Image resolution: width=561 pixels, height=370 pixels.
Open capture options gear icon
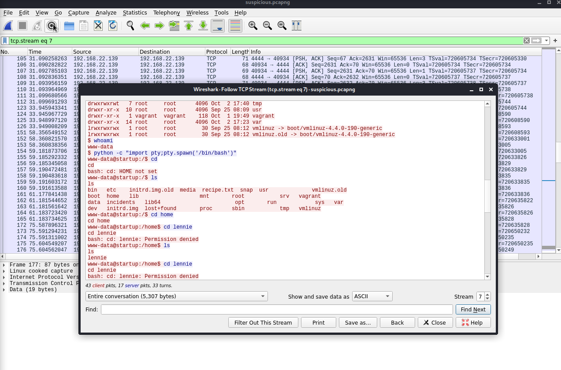pos(52,26)
